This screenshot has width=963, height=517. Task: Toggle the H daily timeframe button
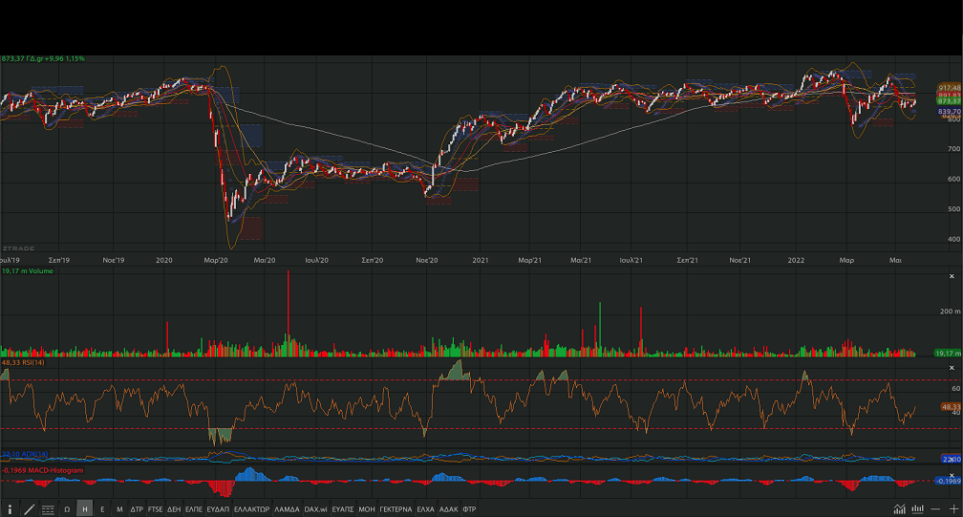coord(85,509)
